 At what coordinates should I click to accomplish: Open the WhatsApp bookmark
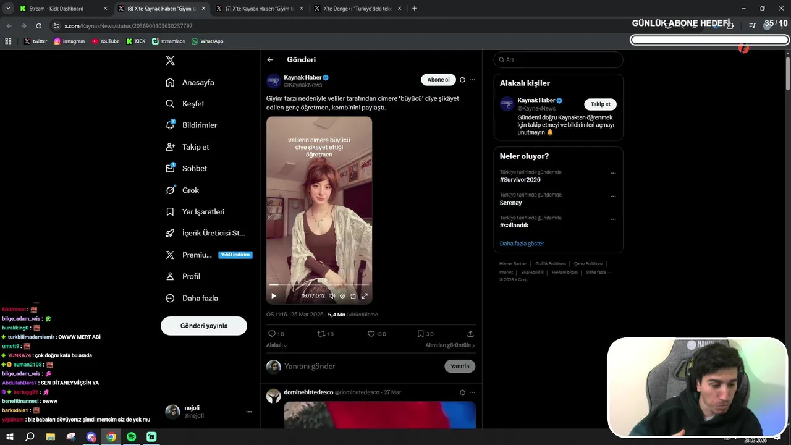coord(208,41)
